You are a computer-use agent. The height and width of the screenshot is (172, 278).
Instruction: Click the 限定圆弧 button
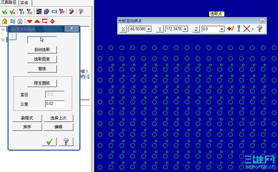[x=42, y=83]
